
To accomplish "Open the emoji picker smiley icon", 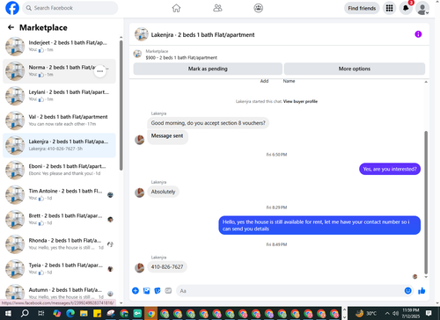I will point(407,291).
